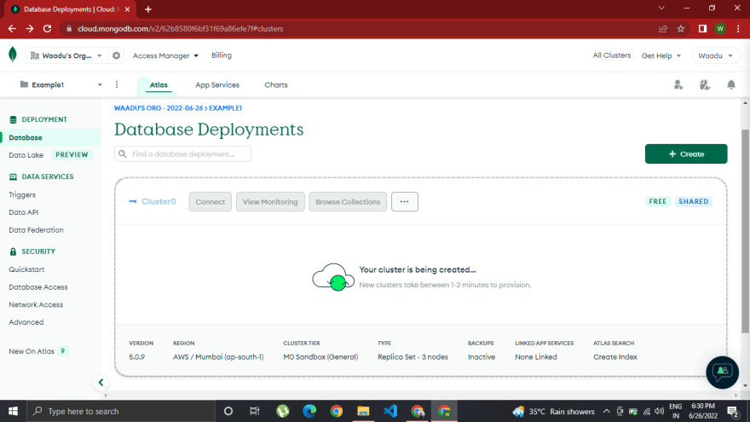
Task: Switch to App Services tab
Action: [217, 84]
